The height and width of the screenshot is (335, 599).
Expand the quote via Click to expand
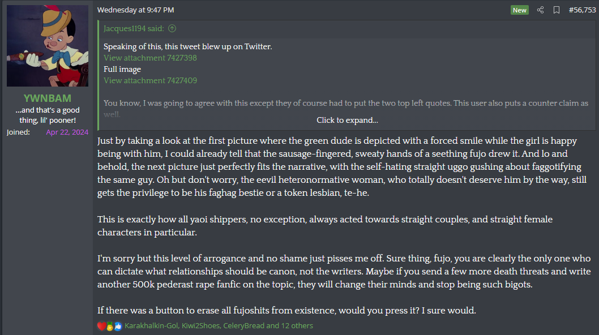point(347,120)
